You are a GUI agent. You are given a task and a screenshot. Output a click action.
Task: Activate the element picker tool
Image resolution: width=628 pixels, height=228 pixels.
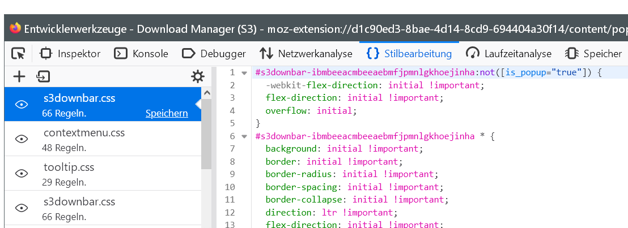click(x=18, y=54)
